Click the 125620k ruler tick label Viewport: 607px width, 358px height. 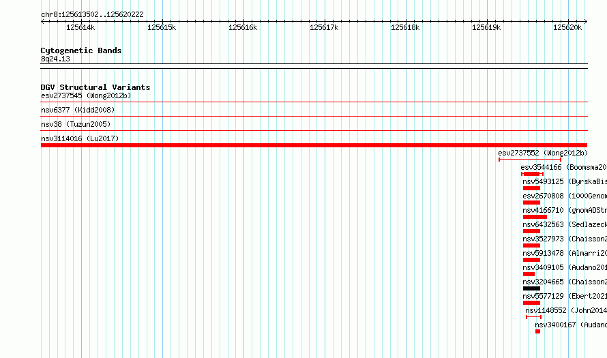(x=567, y=27)
